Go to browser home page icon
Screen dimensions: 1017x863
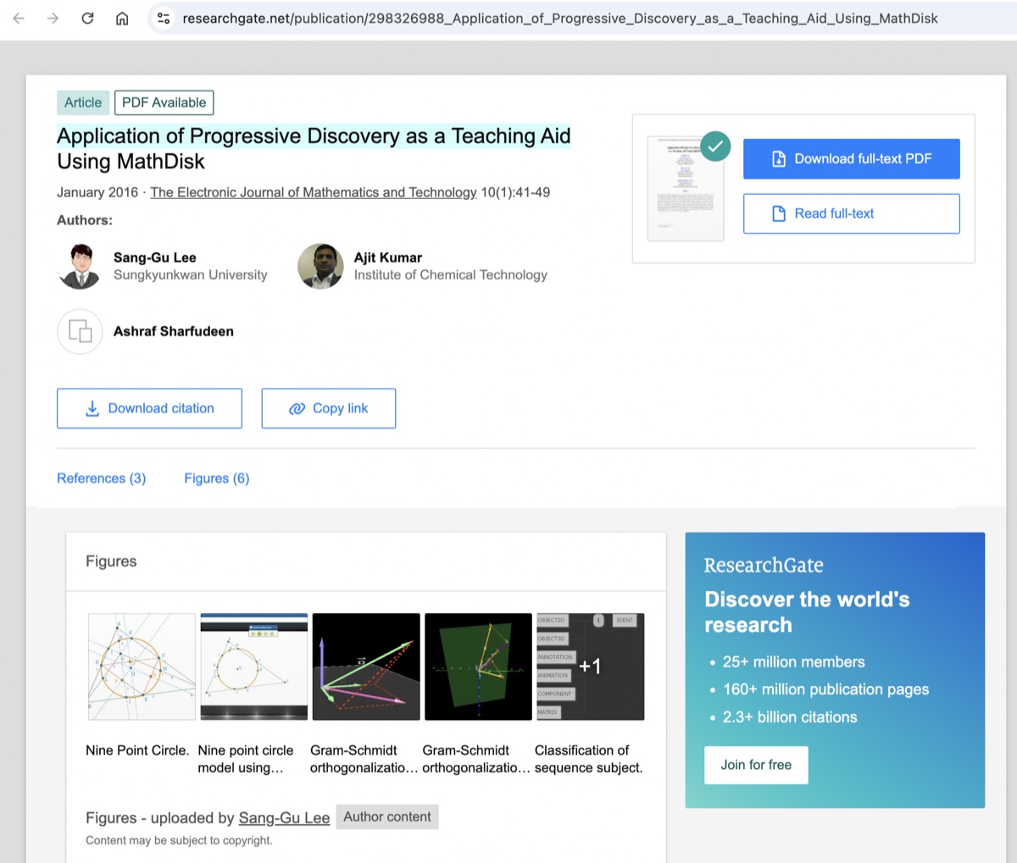(122, 18)
